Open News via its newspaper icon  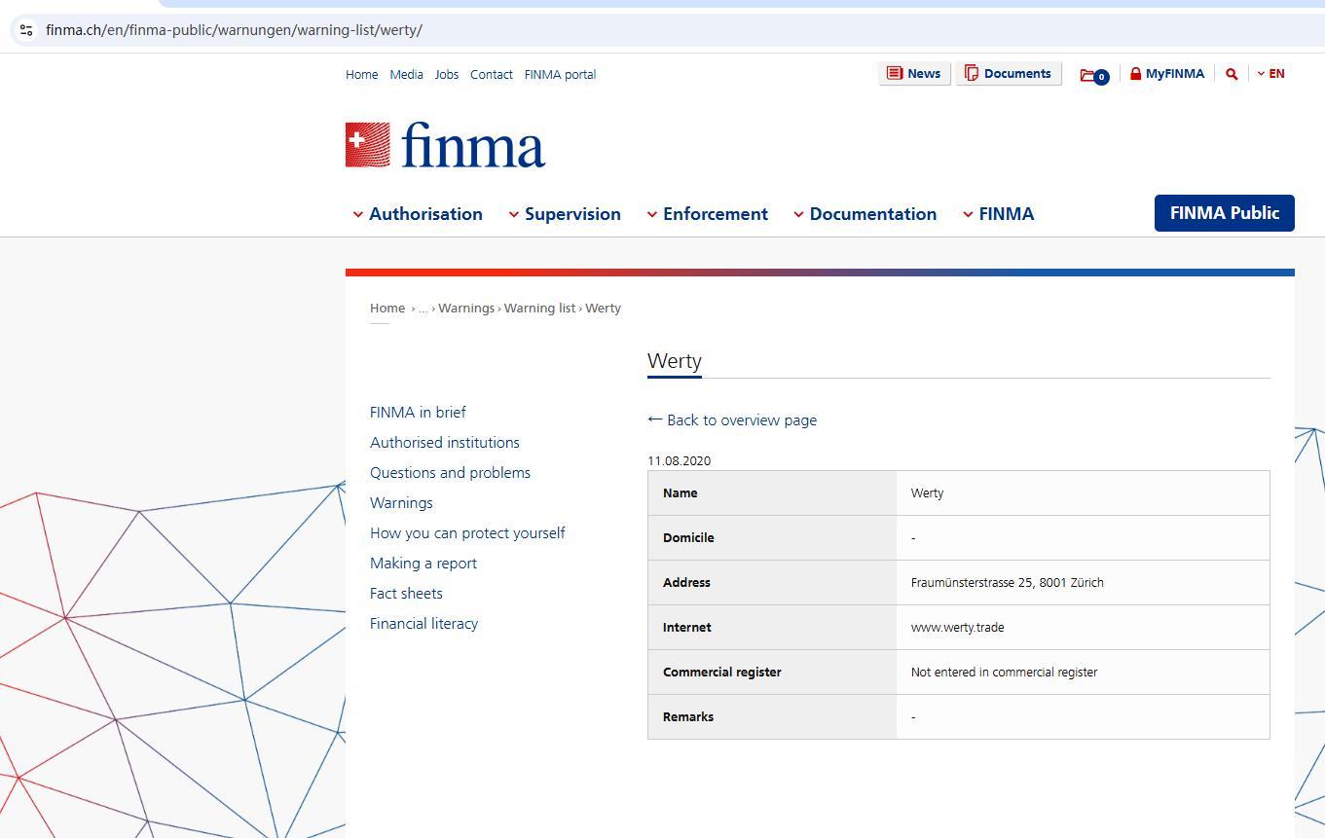point(894,74)
